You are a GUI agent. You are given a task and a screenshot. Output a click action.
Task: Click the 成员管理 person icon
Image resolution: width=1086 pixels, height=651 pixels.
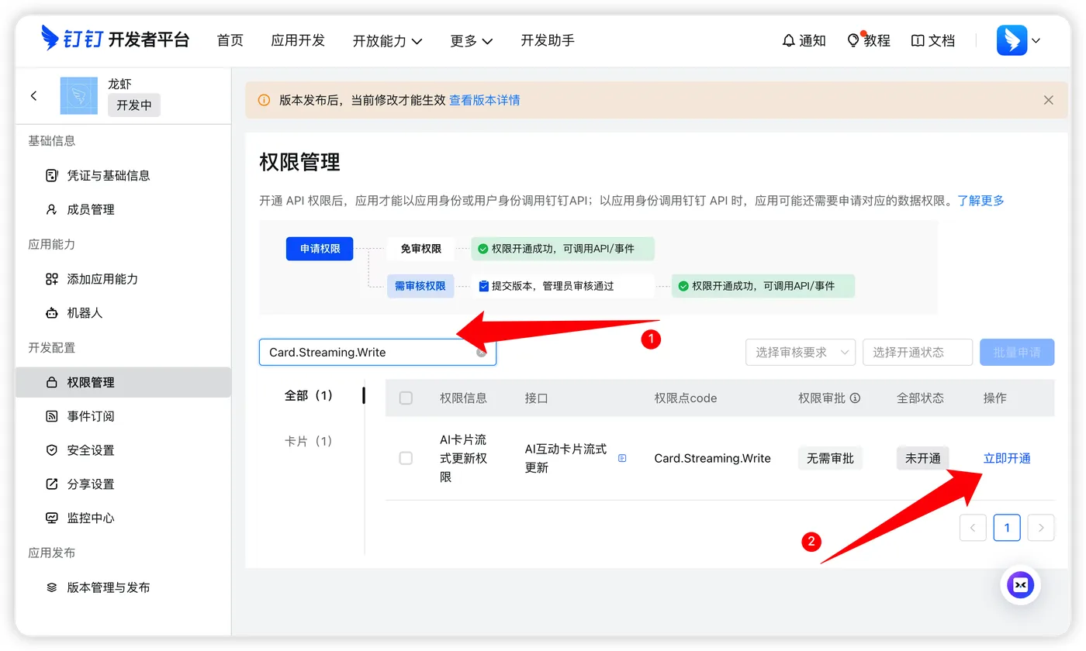pyautogui.click(x=52, y=209)
